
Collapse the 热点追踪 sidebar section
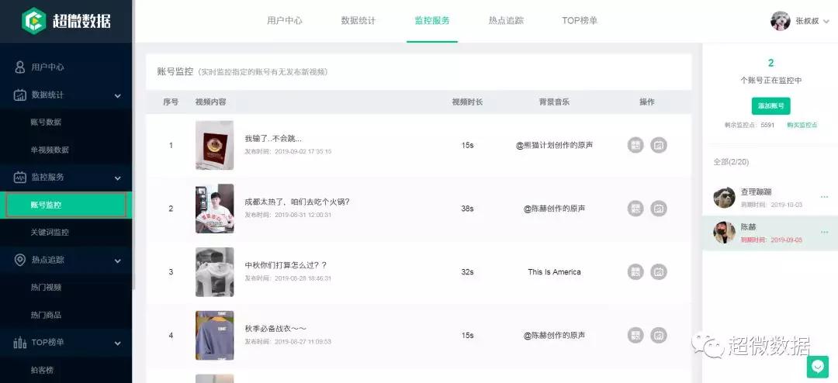point(118,261)
